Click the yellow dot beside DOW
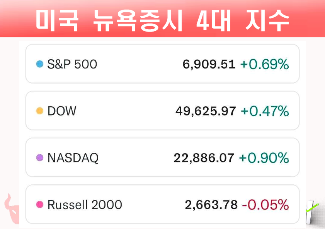325x229 pixels. click(39, 111)
